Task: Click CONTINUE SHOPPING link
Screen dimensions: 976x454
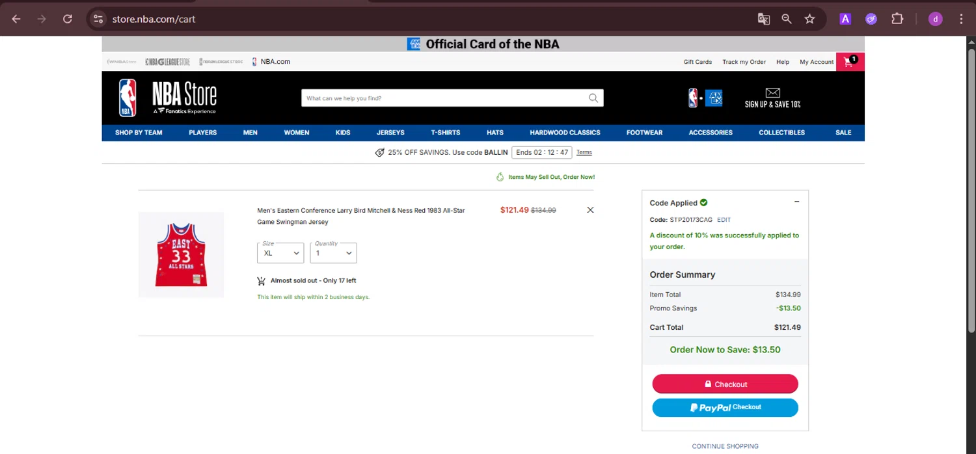Action: click(725, 446)
